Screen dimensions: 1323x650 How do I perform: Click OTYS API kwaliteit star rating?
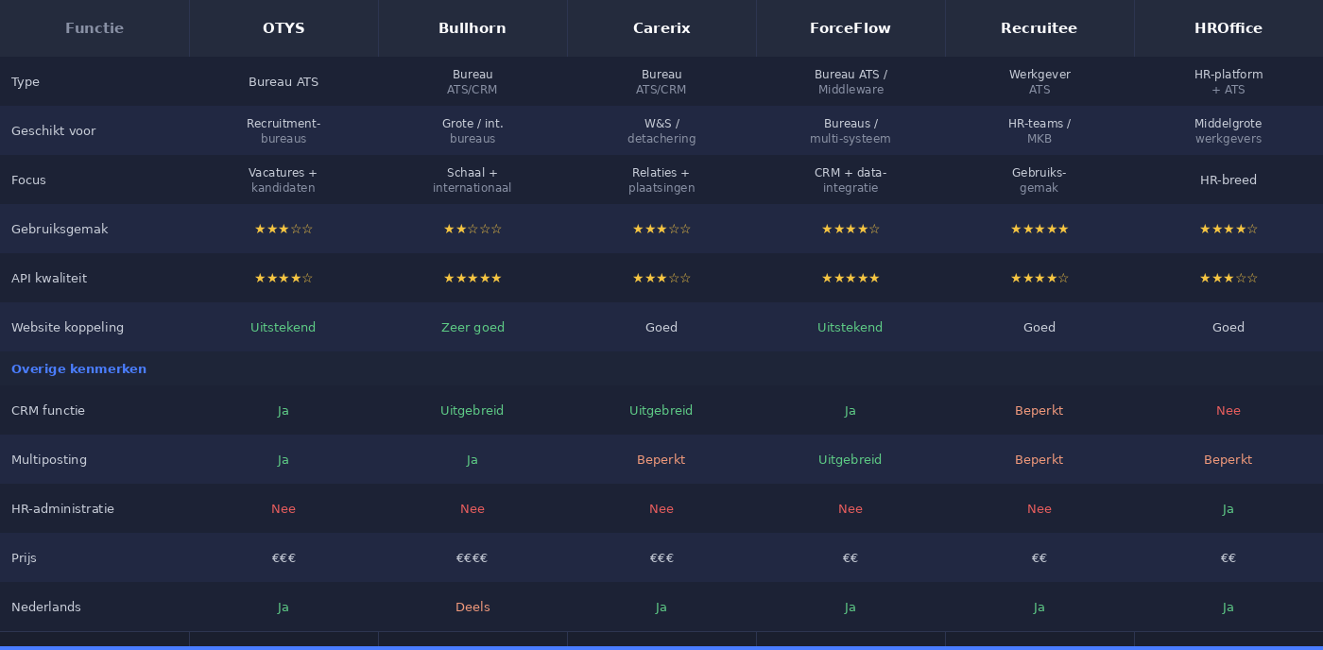point(283,279)
